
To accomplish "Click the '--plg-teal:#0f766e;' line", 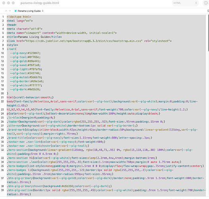I will [x=25, y=57].
